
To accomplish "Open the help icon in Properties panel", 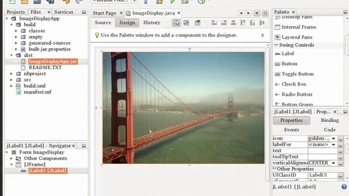I will pos(344,187).
